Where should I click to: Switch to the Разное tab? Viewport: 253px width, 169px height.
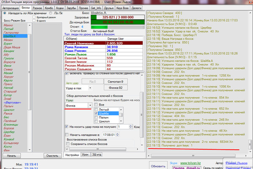click(37, 8)
